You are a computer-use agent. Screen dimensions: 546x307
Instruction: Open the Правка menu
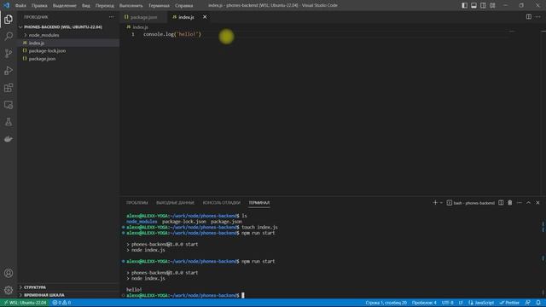(x=39, y=6)
